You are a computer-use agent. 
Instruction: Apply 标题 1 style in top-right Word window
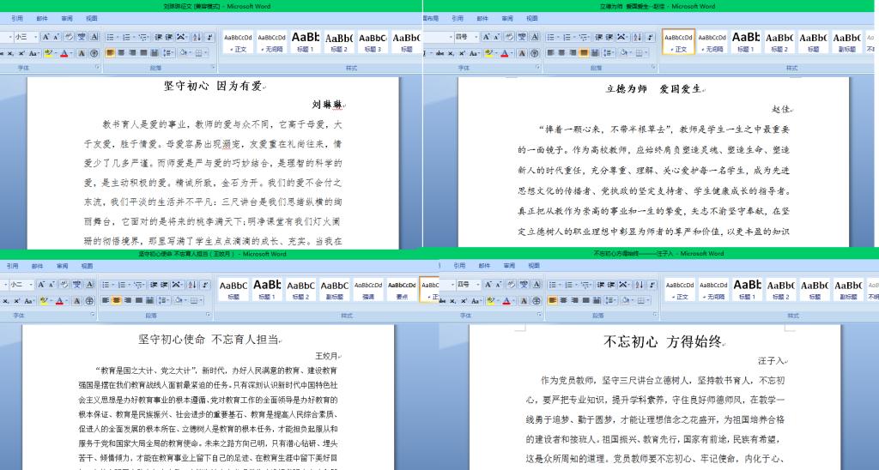[x=746, y=41]
